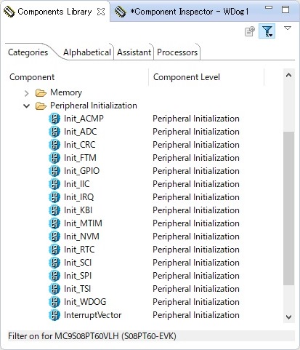The image size is (300, 350).
Task: Toggle the component filter funnel icon
Action: click(x=267, y=31)
